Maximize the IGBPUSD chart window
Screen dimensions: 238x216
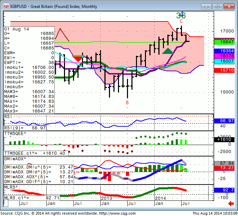pos(218,7)
